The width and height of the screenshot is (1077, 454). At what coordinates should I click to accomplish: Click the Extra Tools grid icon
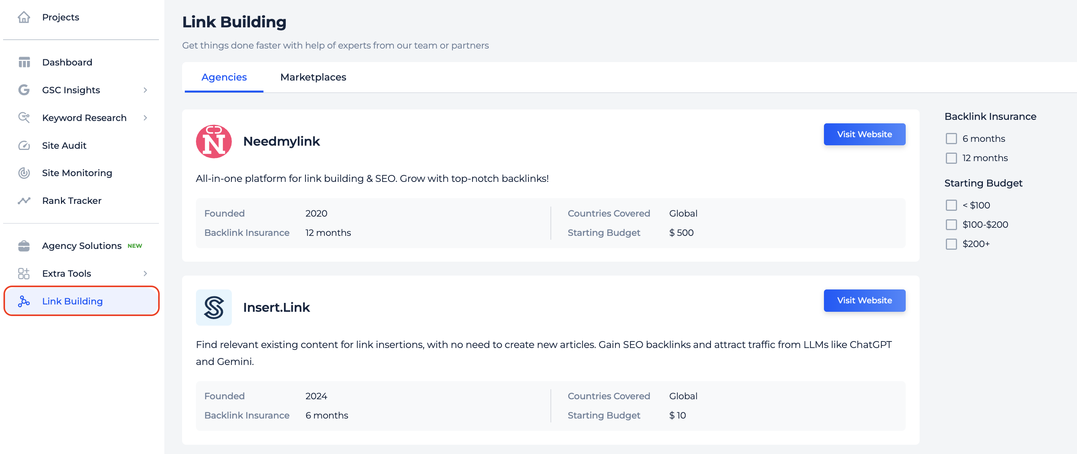(x=24, y=273)
